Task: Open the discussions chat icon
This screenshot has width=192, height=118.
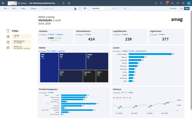Action: click(x=172, y=3)
